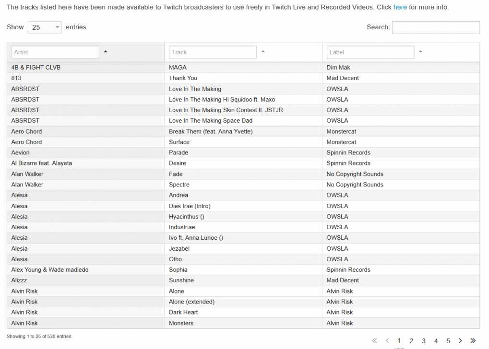Screen dimensions: 489x349
Task: Click the 'here' link for more info
Action: click(x=400, y=7)
